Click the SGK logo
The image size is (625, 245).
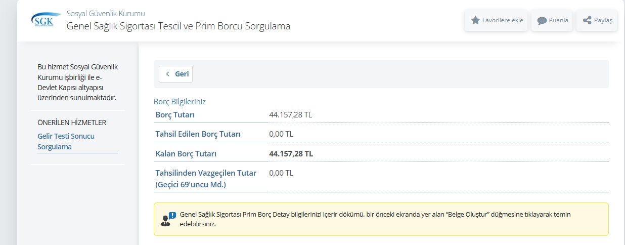46,20
